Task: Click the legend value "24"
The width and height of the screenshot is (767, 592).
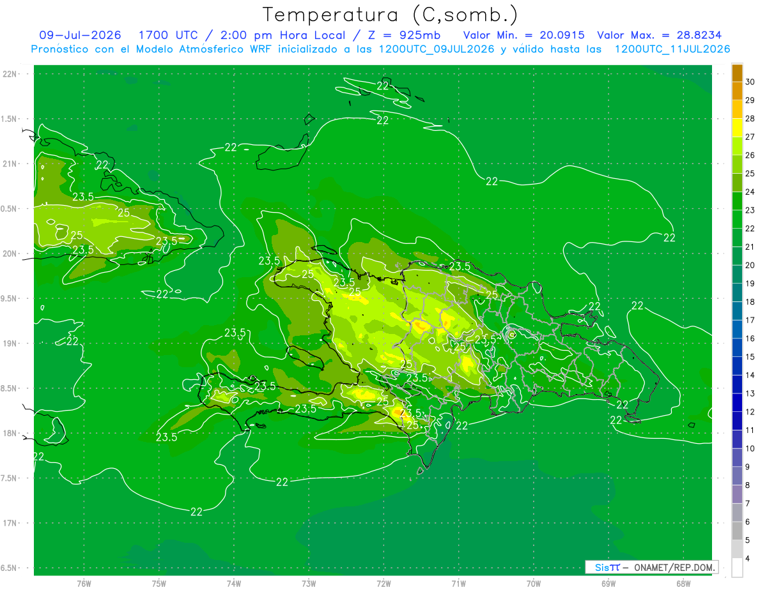Action: (750, 192)
